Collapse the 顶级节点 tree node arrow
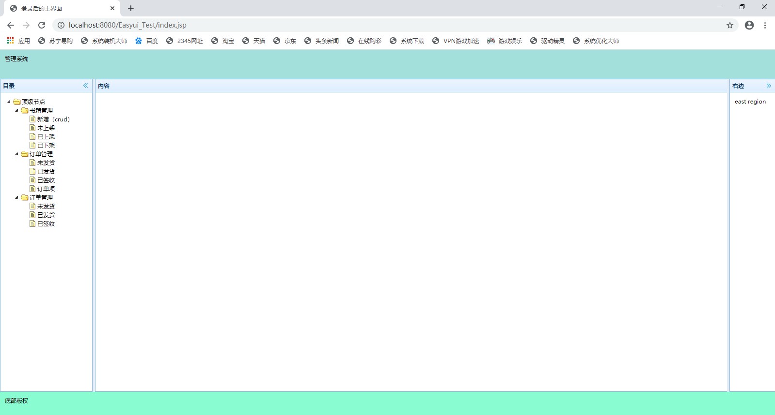This screenshot has width=775, height=415. (9, 102)
